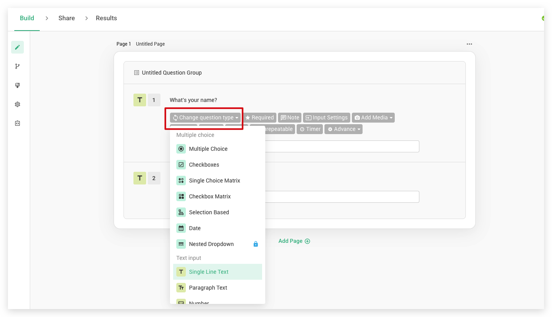
Task: Open the settings gear in sidebar
Action: [17, 104]
